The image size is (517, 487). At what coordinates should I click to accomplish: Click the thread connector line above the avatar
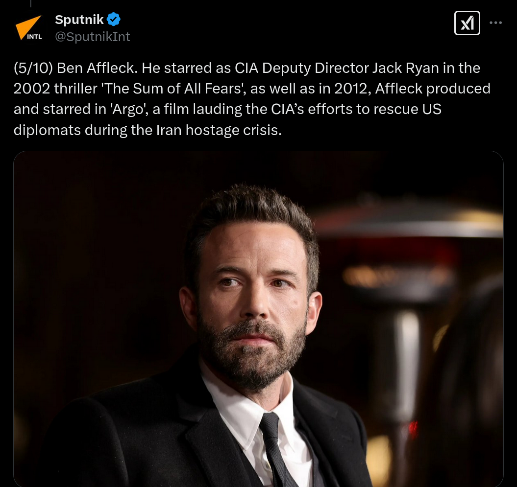(x=30, y=3)
